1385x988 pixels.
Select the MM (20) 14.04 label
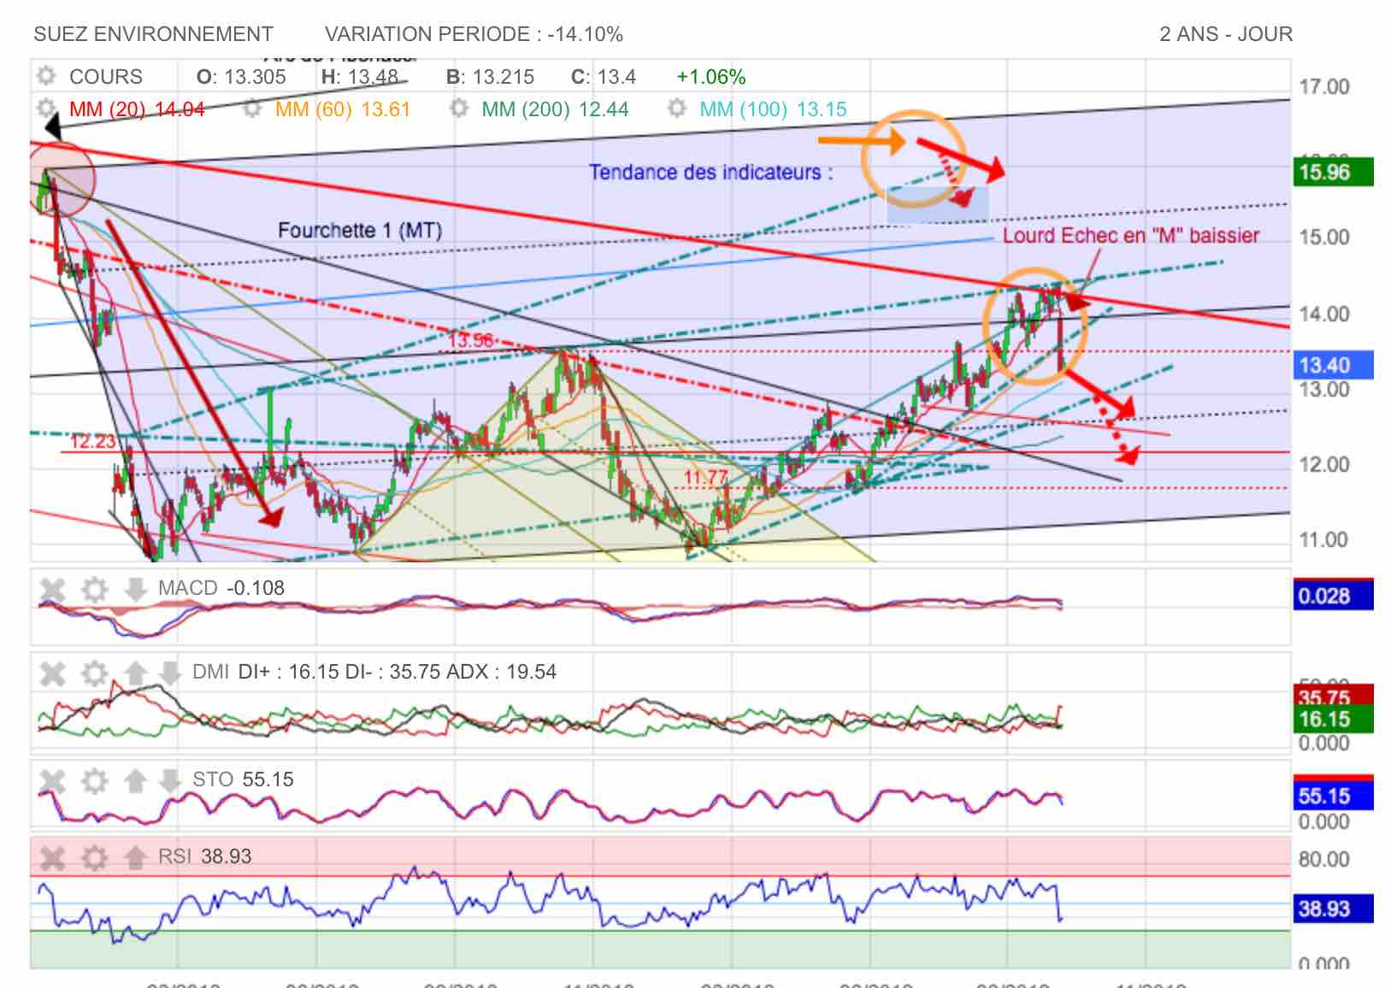[137, 109]
